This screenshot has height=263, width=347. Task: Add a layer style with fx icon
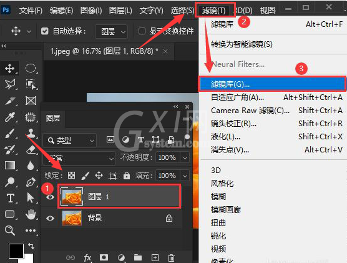click(x=87, y=257)
